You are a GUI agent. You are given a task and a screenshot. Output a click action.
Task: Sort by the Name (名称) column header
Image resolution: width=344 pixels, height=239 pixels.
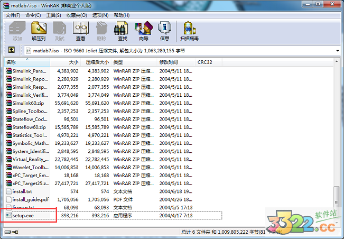pos(27,62)
